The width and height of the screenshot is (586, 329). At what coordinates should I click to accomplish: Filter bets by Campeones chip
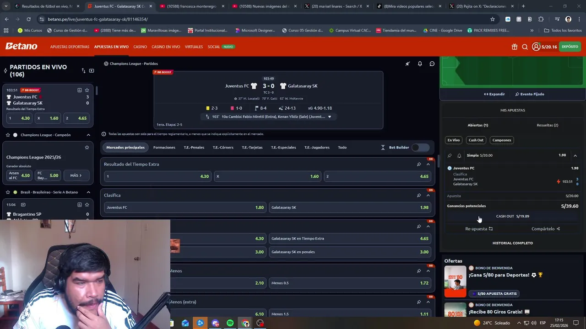(x=502, y=140)
